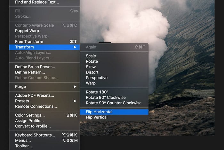This screenshot has width=224, height=150.
Task: Click Stroke... menu entry
Action: pyautogui.click(x=44, y=16)
